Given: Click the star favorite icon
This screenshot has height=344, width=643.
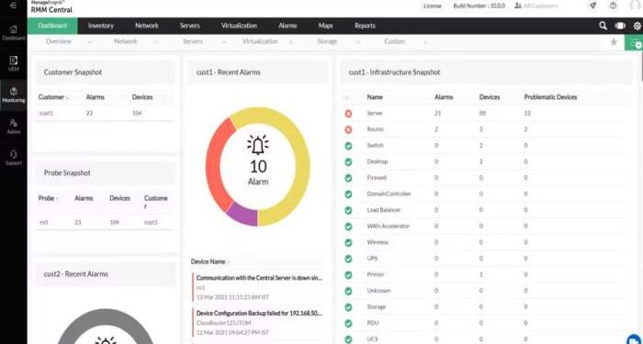Looking at the screenshot, I should click(614, 42).
